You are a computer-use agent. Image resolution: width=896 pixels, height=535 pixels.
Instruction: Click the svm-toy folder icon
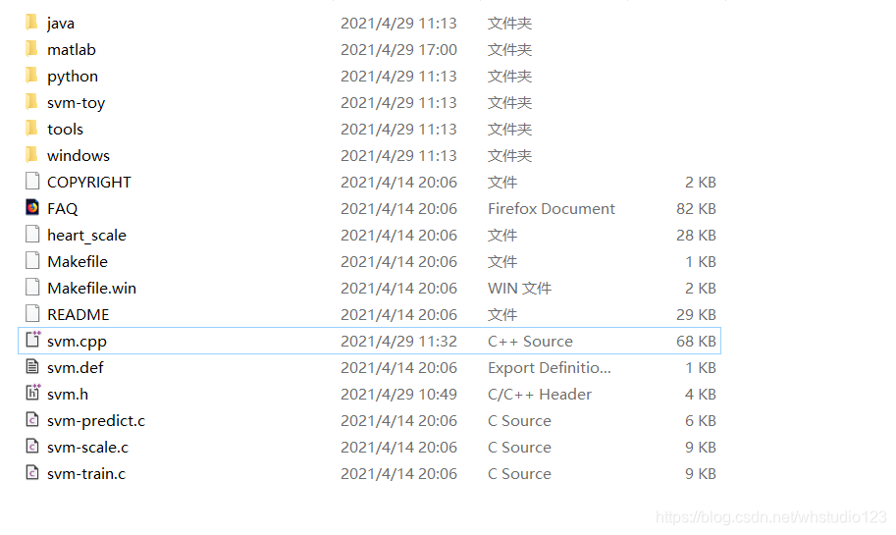point(32,102)
